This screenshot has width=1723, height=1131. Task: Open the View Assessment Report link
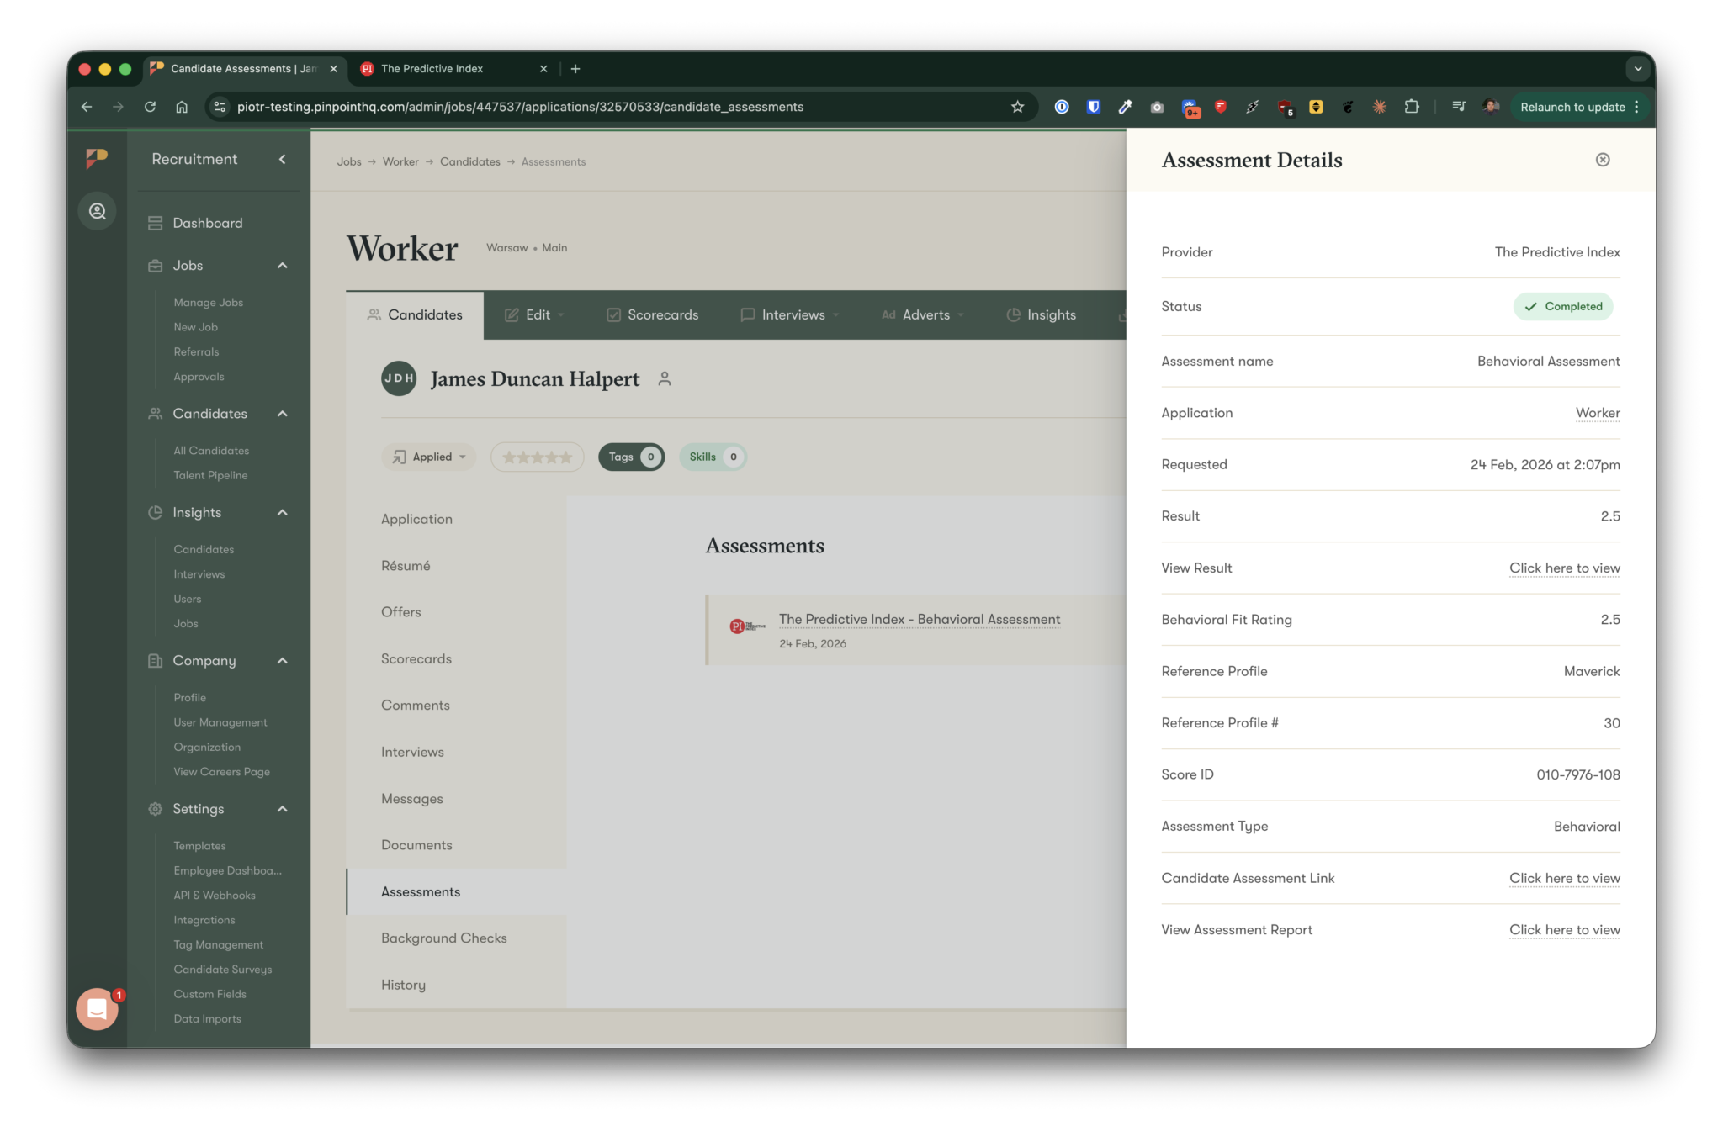click(1564, 929)
